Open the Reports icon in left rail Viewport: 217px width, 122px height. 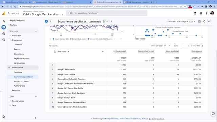coord(4,27)
